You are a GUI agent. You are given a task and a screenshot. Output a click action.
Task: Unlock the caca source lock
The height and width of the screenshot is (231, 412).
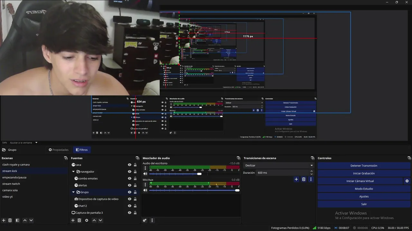[135, 165]
